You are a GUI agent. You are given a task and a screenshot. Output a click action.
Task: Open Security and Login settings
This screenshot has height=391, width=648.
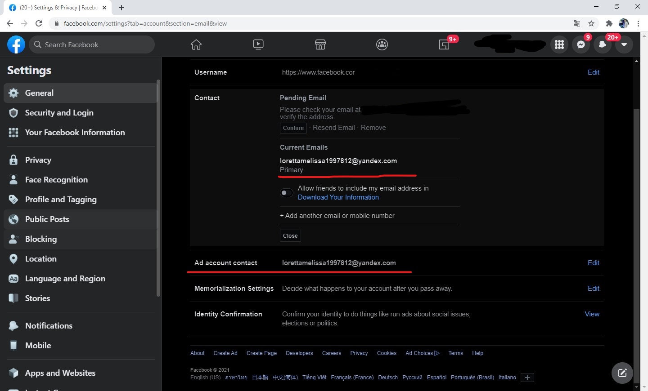(x=80, y=113)
